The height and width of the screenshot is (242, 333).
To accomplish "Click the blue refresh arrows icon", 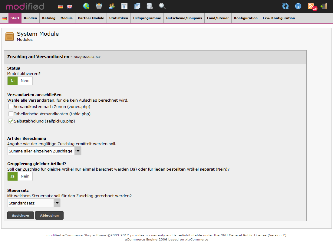I will [x=285, y=6].
